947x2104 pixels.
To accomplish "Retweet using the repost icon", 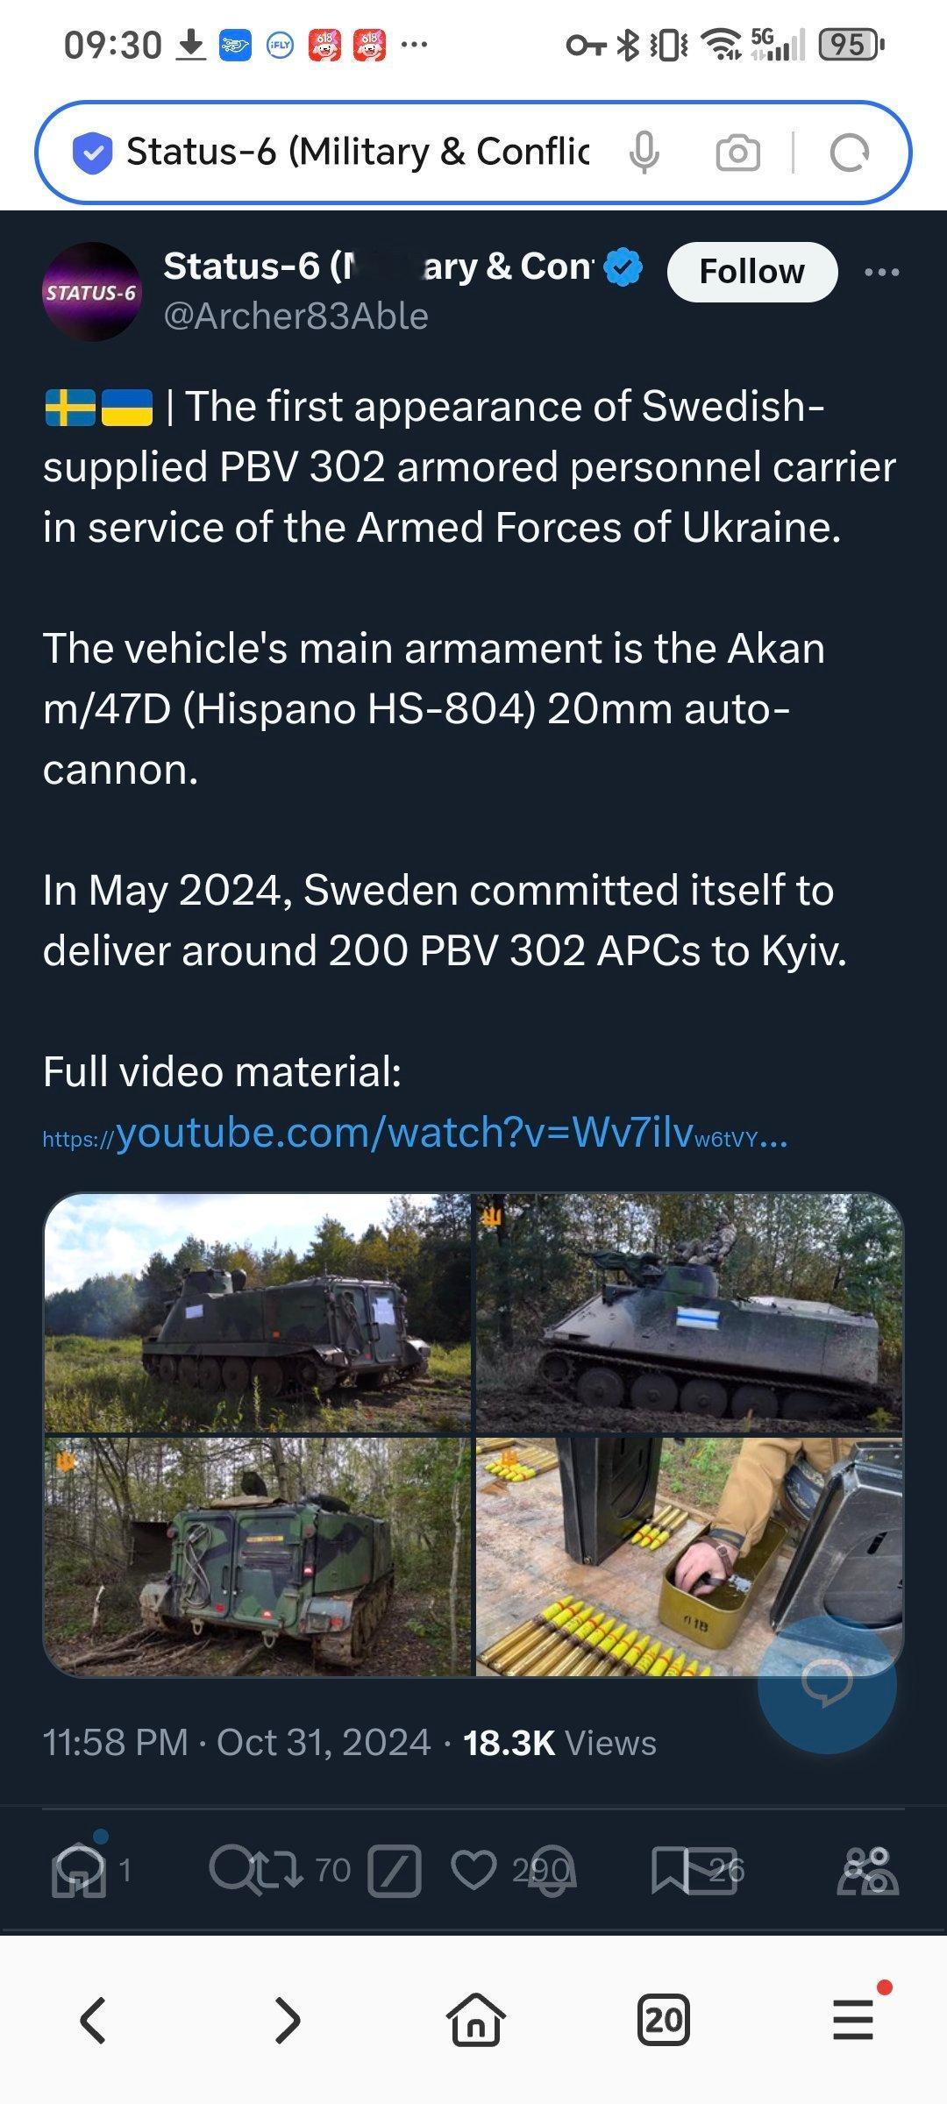I will pos(275,1870).
